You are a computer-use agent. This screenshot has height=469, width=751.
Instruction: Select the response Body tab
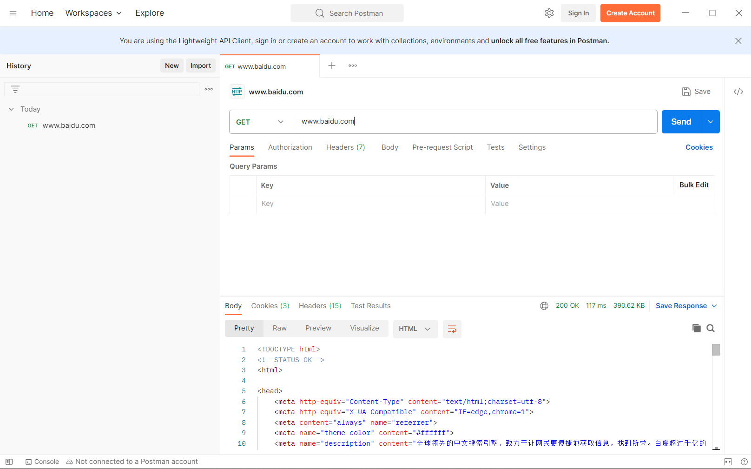coord(233,306)
